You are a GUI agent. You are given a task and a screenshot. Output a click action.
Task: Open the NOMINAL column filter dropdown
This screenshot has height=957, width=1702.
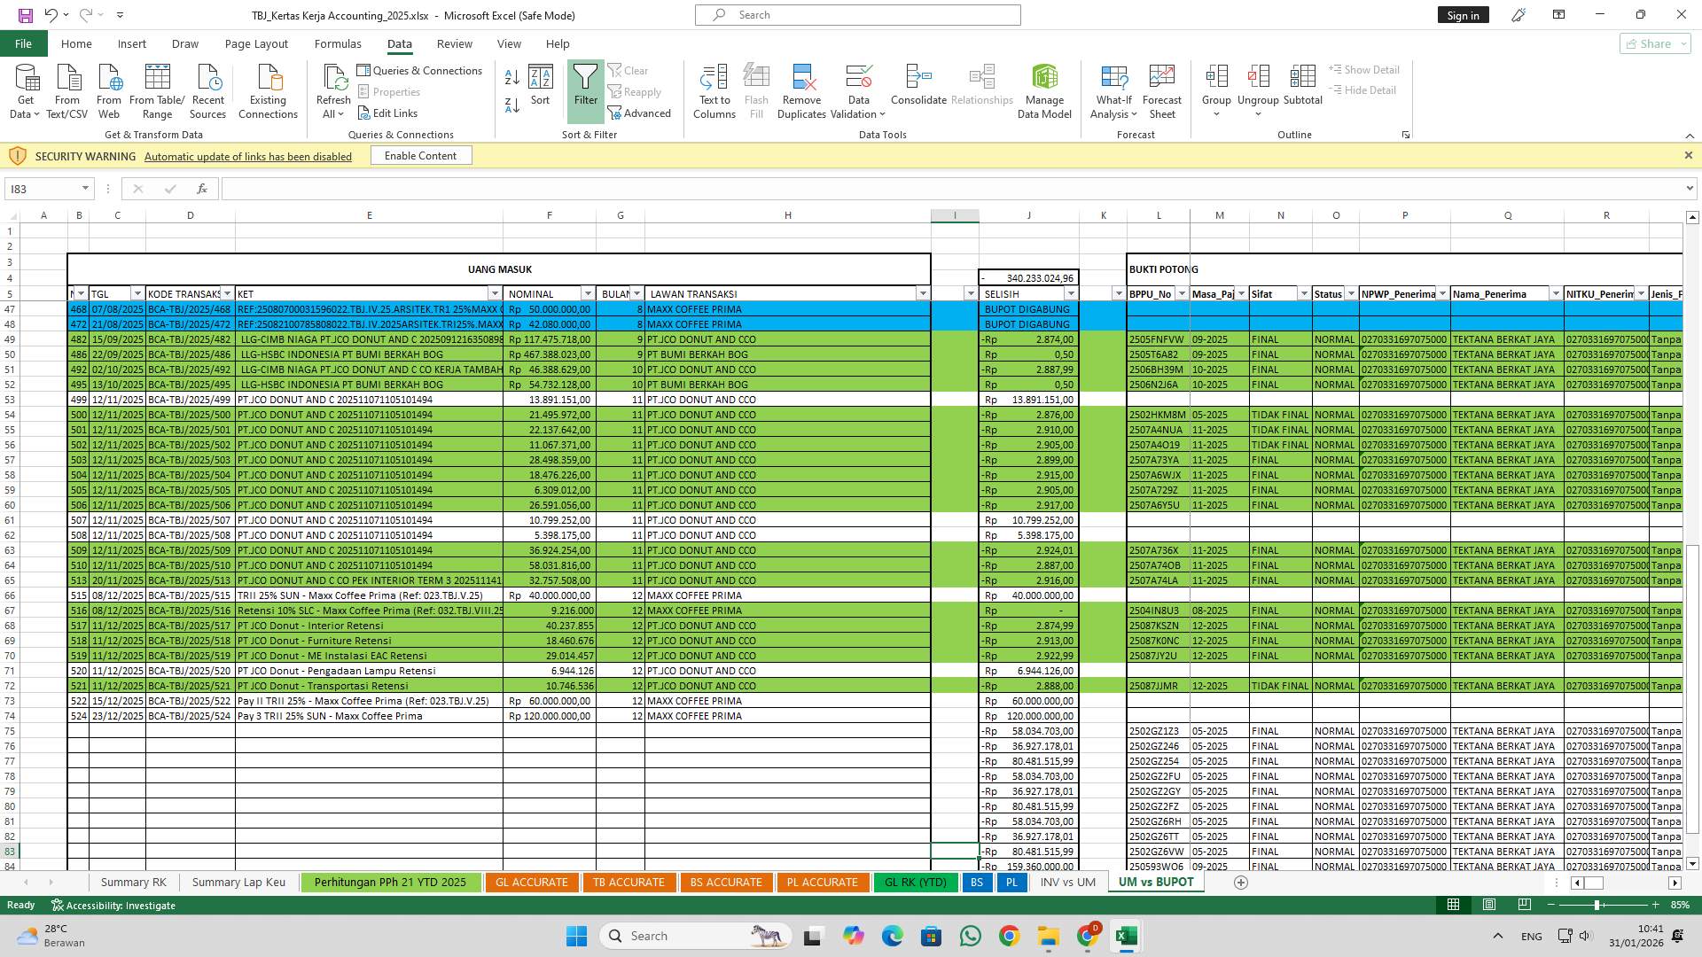pos(587,293)
